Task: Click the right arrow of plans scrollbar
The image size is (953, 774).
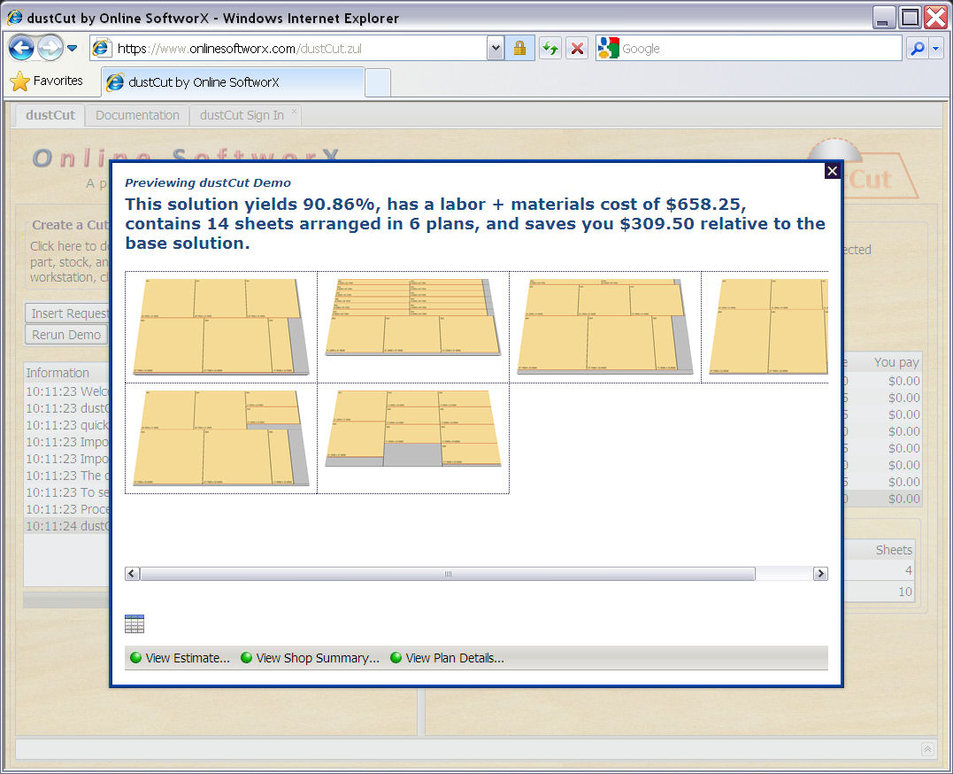Action: point(820,573)
